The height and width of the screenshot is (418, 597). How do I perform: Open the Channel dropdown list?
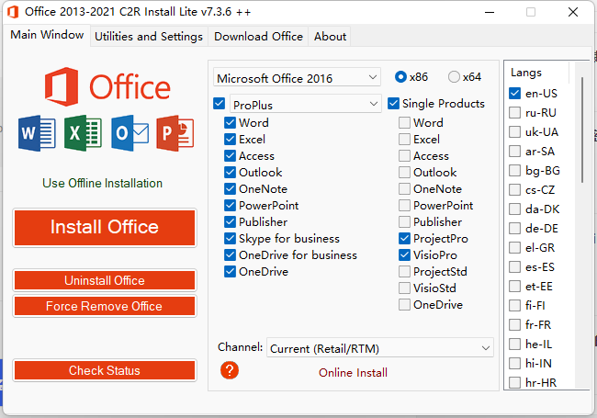click(x=380, y=348)
